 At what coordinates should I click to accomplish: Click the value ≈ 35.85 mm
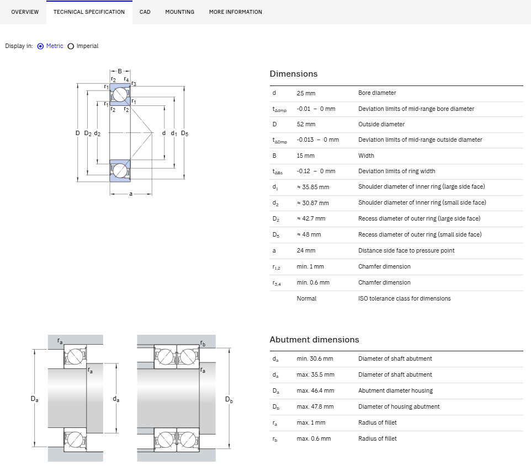coord(313,187)
